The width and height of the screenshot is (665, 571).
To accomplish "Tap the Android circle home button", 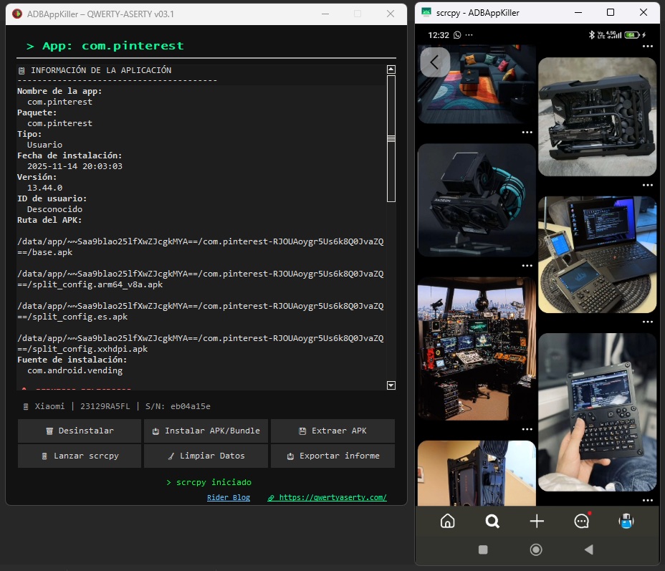I will 536,550.
